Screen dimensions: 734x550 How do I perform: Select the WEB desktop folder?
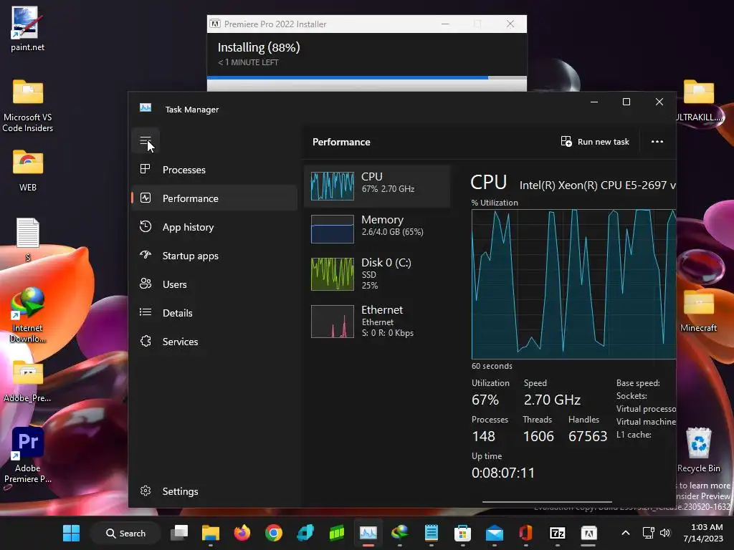point(28,170)
